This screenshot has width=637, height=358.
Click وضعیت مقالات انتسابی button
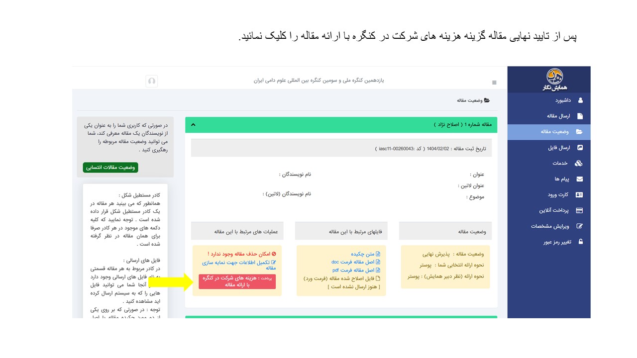pos(110,168)
